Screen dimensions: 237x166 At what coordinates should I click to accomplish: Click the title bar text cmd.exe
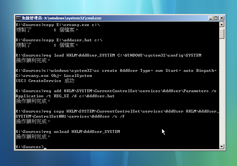61,18
